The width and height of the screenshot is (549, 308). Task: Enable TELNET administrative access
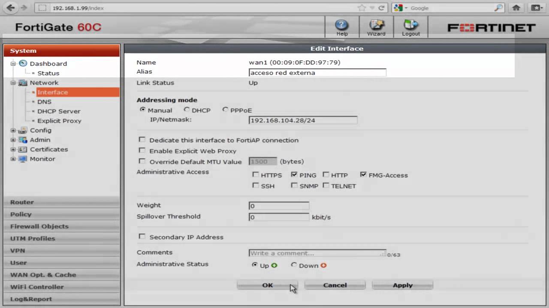pyautogui.click(x=326, y=185)
